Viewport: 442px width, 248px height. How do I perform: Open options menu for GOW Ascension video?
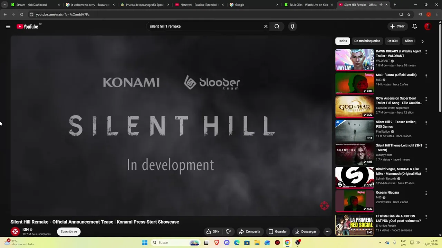pyautogui.click(x=426, y=99)
